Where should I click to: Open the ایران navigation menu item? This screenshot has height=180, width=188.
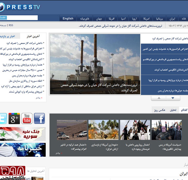point(172,19)
